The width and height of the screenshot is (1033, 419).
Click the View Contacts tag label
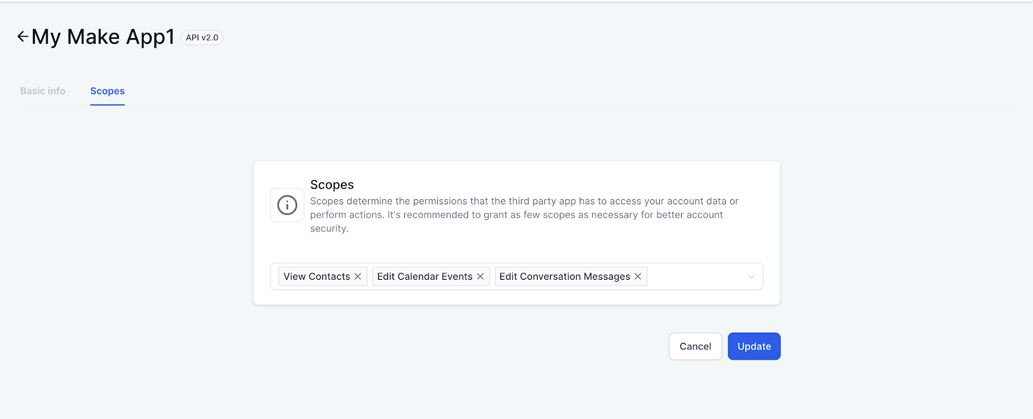(x=316, y=277)
